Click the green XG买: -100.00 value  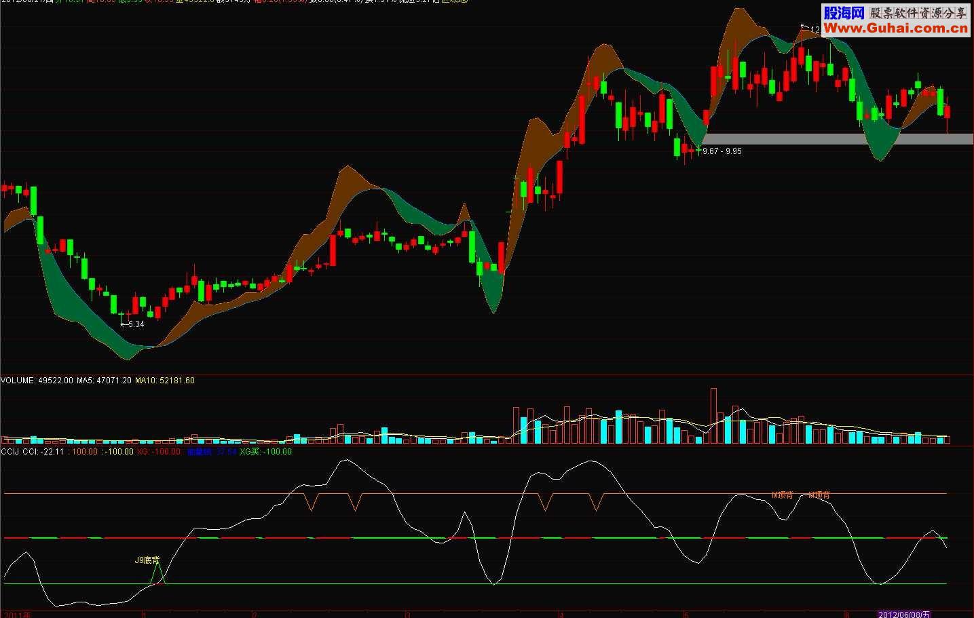[265, 452]
